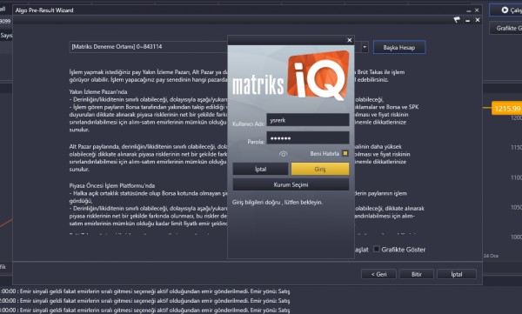Minimize the Algo Pre-Result Wizard window
This screenshot has width=522, height=314.
pyautogui.click(x=469, y=10)
